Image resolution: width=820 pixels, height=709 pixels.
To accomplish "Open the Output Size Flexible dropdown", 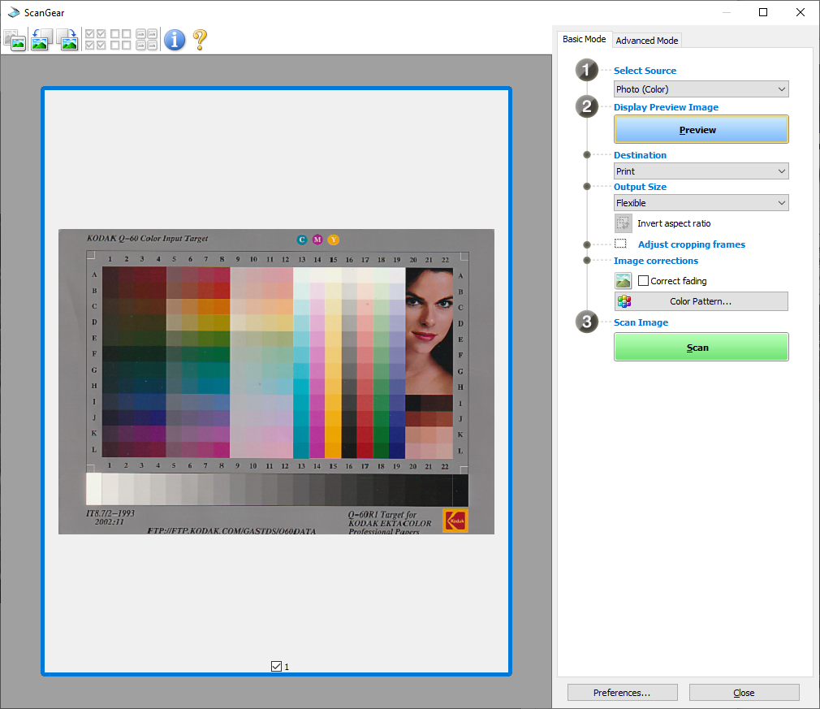I will (701, 203).
